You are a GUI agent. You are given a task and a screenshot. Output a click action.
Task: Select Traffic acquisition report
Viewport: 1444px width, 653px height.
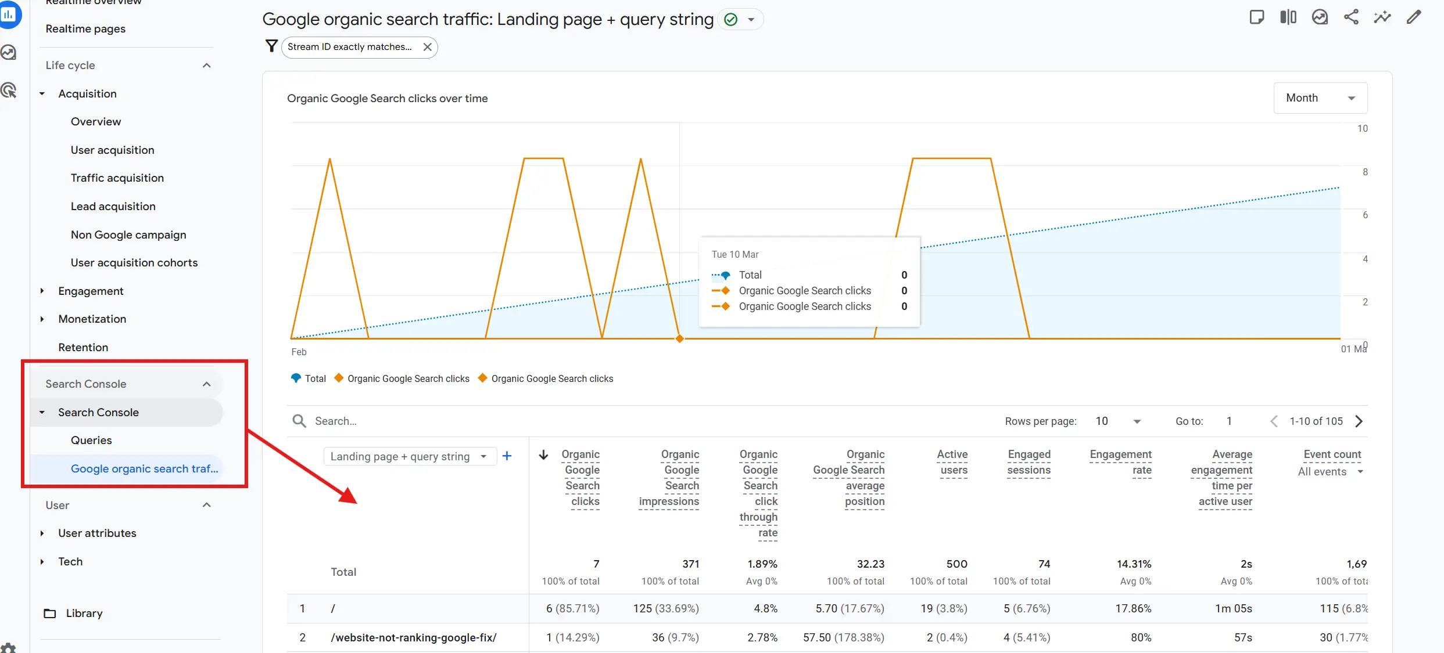117,178
